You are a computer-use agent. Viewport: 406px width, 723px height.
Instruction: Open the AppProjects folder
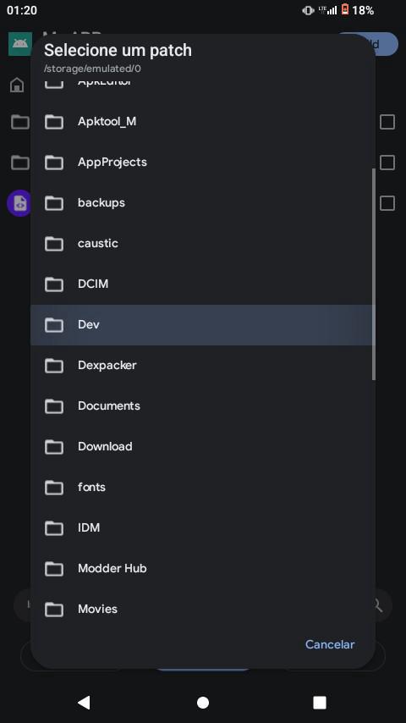pos(203,163)
